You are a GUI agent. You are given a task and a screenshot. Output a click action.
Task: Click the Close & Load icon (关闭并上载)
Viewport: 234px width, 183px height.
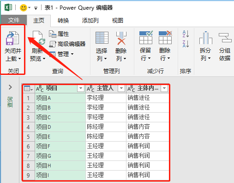click(12, 38)
